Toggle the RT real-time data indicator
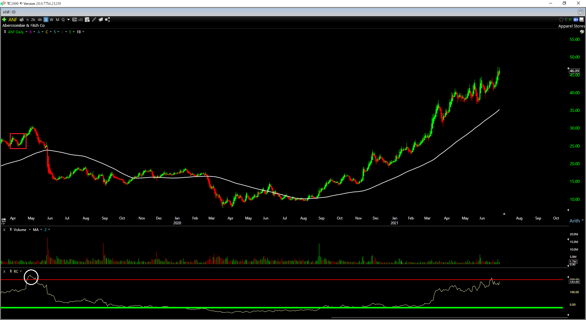586x320 pixels. (570, 20)
